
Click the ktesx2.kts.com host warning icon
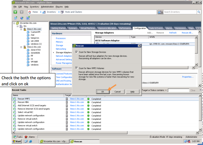[25, 47]
